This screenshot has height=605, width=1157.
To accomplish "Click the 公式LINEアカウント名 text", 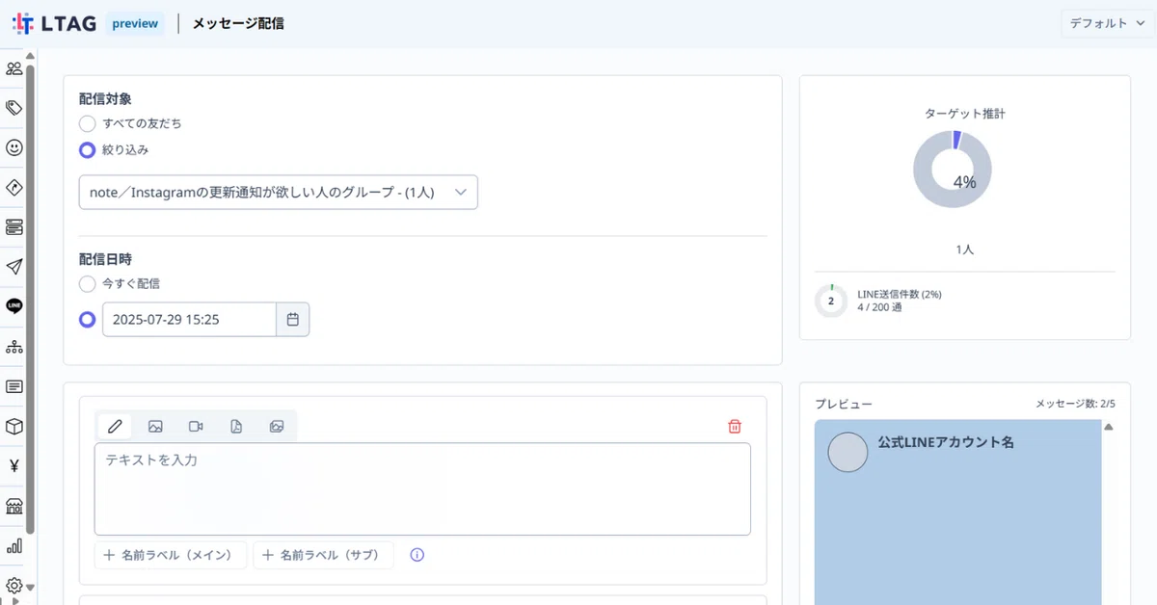I will tap(946, 442).
